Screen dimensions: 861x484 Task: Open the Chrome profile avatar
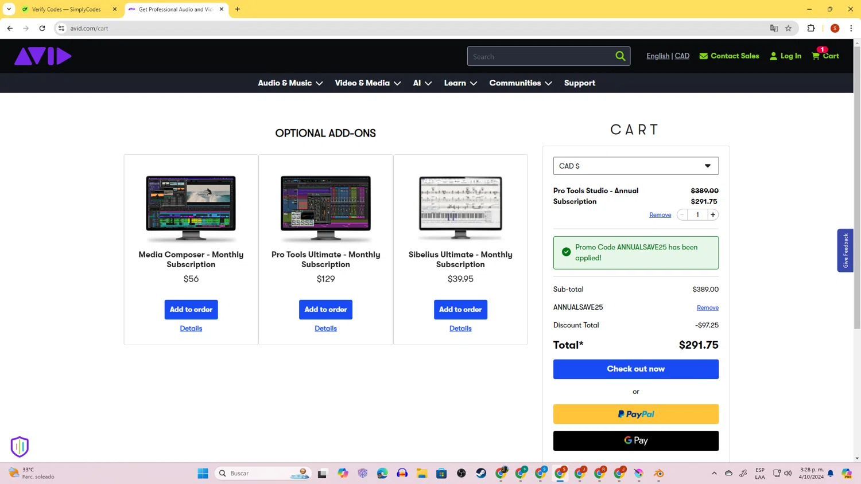[x=835, y=28]
